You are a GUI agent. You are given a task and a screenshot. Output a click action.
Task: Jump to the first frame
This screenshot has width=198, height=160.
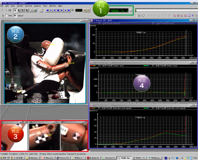click(x=47, y=10)
